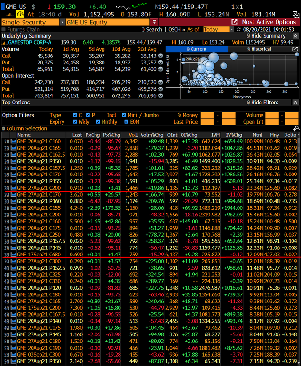Screen dimensions: 301x366
Task: Open chart icon for GME 20Aug21 P120 row
Action: pos(13,288)
